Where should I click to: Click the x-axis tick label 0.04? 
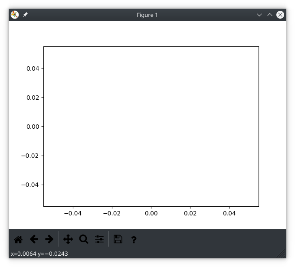tap(229, 213)
